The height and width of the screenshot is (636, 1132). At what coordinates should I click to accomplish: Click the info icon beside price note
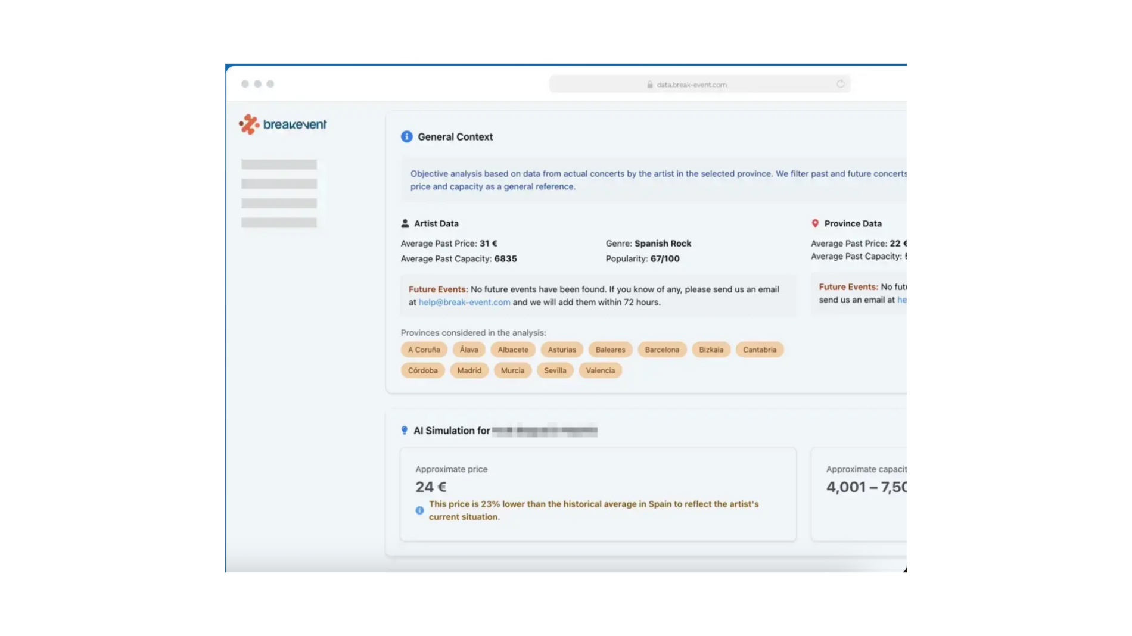click(x=419, y=510)
